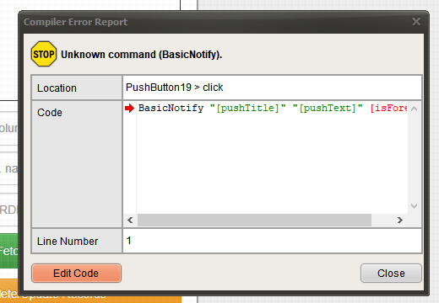Close the error report via Close button
Viewport: 439px width, 303px height.
point(391,273)
